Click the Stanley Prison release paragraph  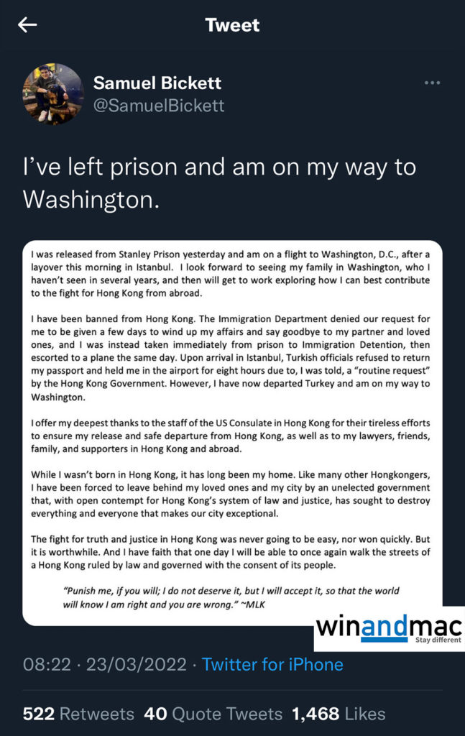click(231, 275)
